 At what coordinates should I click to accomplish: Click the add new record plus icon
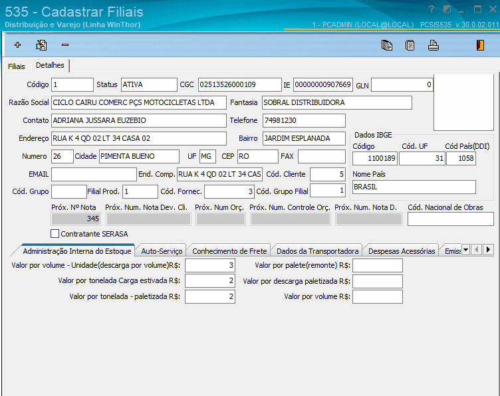pos(17,45)
